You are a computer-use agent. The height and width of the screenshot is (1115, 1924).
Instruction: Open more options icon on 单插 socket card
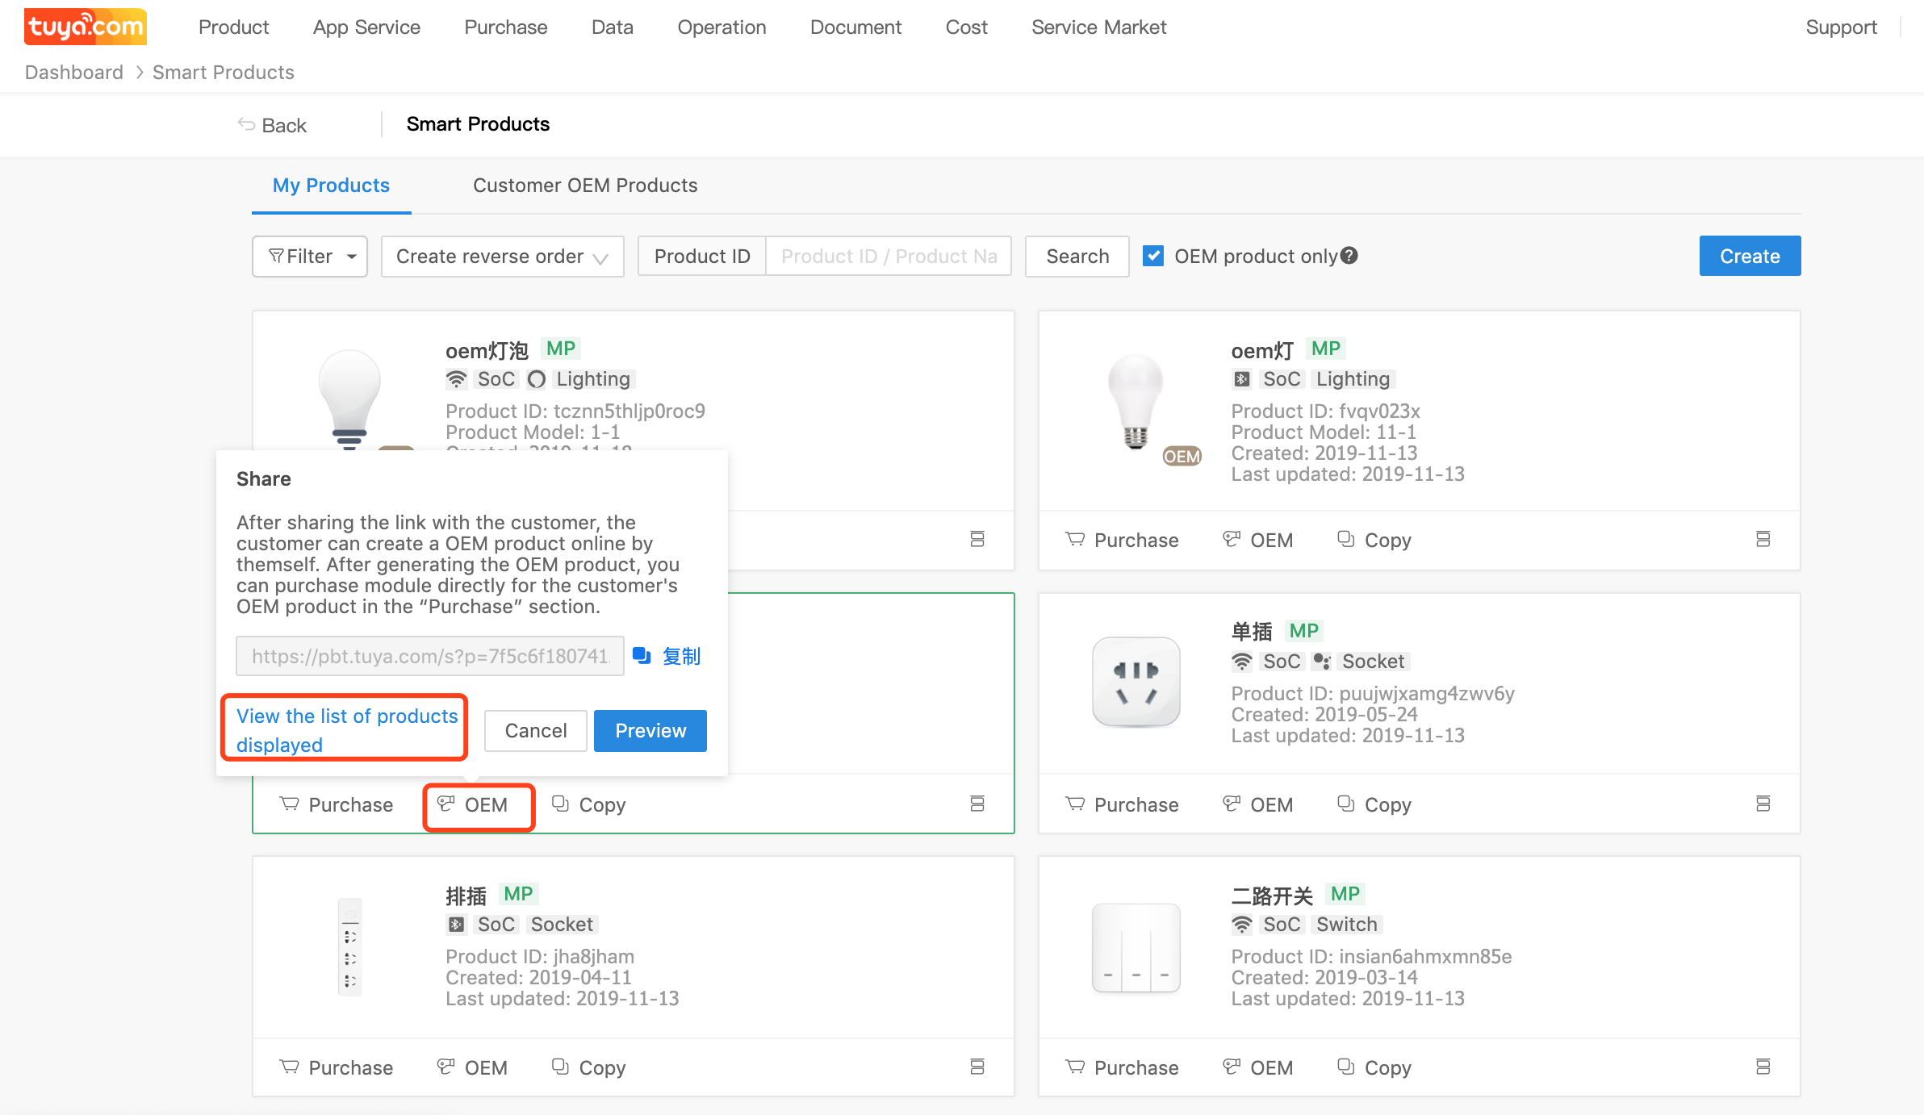point(1763,804)
